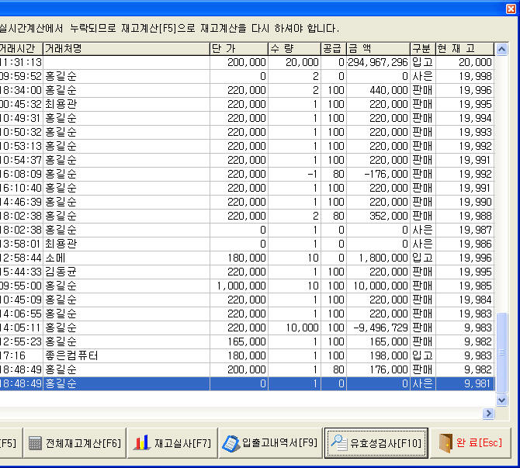This screenshot has height=468, width=520.
Task: Select customer 좋은컴퓨터
Action: [71, 355]
